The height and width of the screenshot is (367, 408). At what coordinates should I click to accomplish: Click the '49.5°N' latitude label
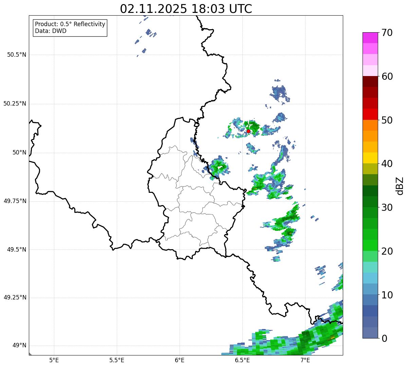(17, 250)
